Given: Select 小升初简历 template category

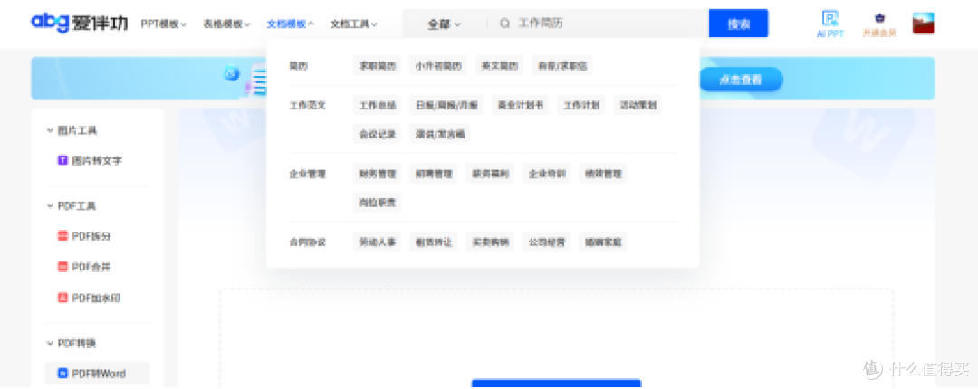Looking at the screenshot, I should 438,65.
